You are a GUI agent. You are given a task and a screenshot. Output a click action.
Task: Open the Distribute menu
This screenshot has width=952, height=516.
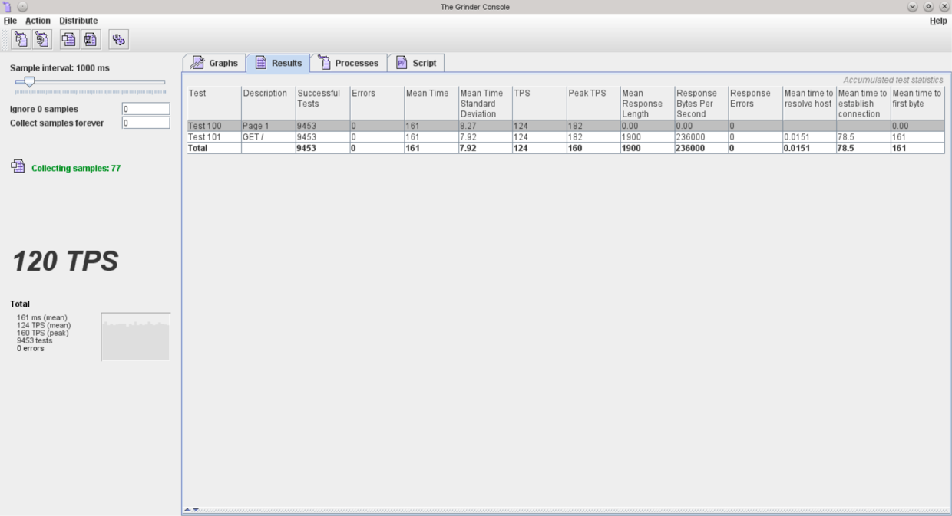[78, 21]
